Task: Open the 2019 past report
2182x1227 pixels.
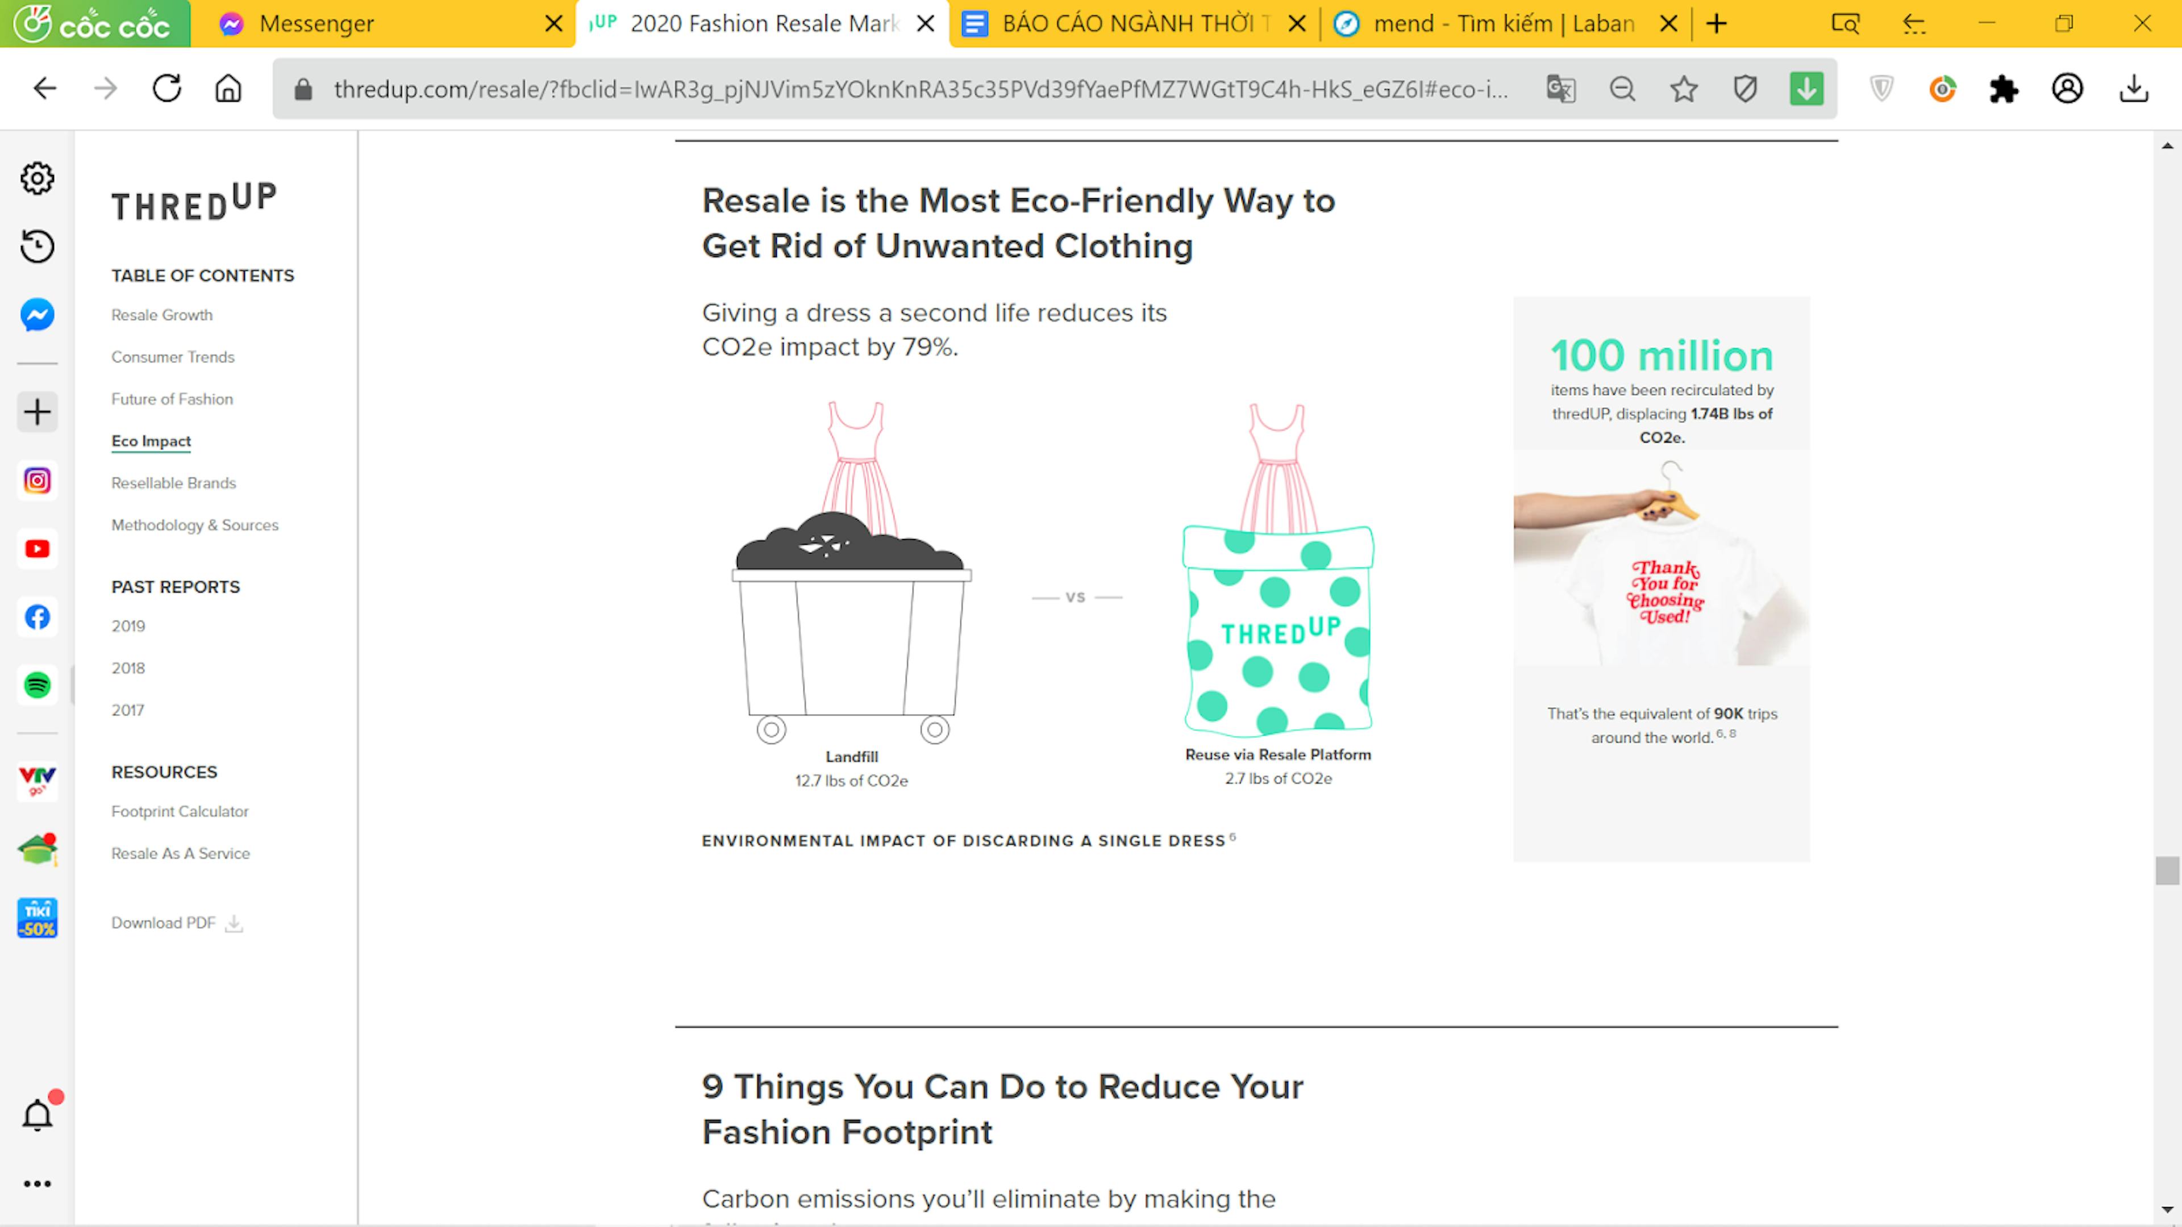Action: (128, 626)
